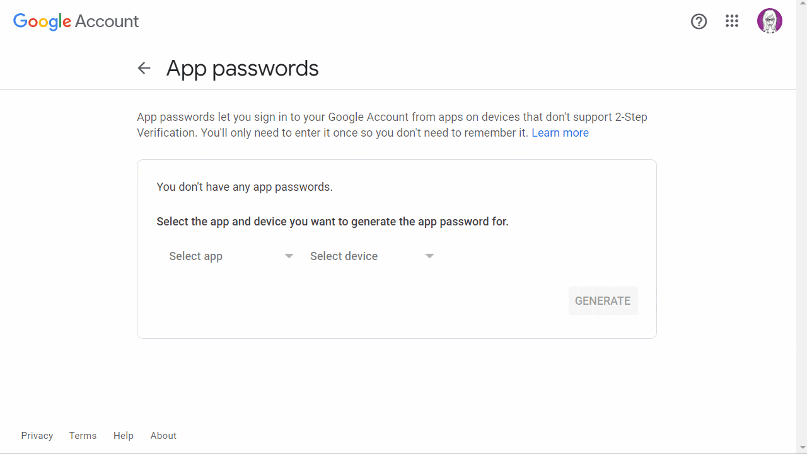The image size is (807, 454).
Task: Click the "Select the app and device" instruction text
Action: [x=332, y=222]
